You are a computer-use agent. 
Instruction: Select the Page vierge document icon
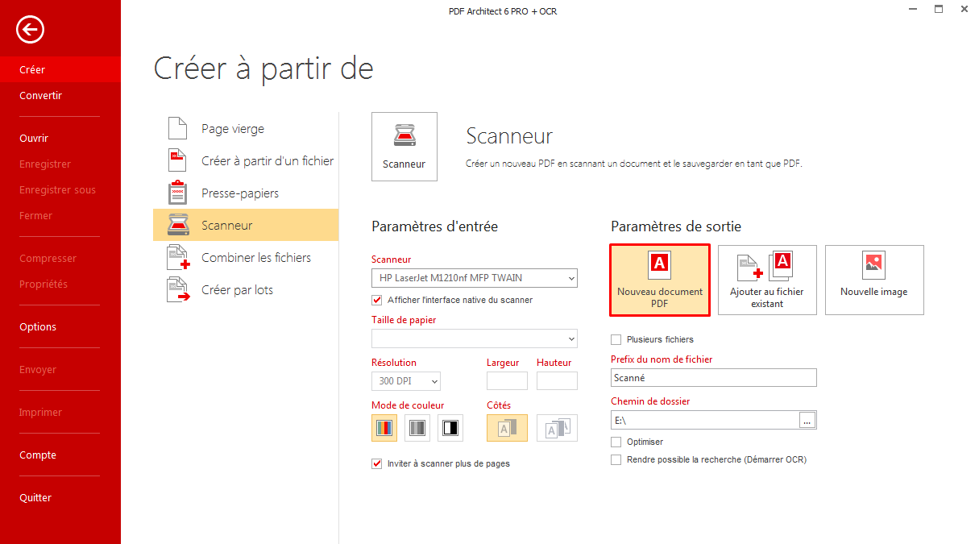[x=177, y=129]
